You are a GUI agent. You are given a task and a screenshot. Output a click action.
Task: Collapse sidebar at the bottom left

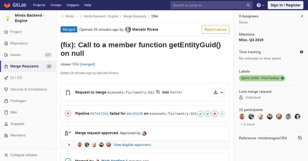tap(21, 155)
